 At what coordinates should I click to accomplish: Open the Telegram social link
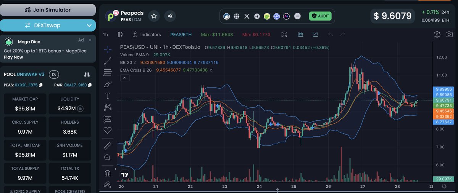click(x=257, y=16)
